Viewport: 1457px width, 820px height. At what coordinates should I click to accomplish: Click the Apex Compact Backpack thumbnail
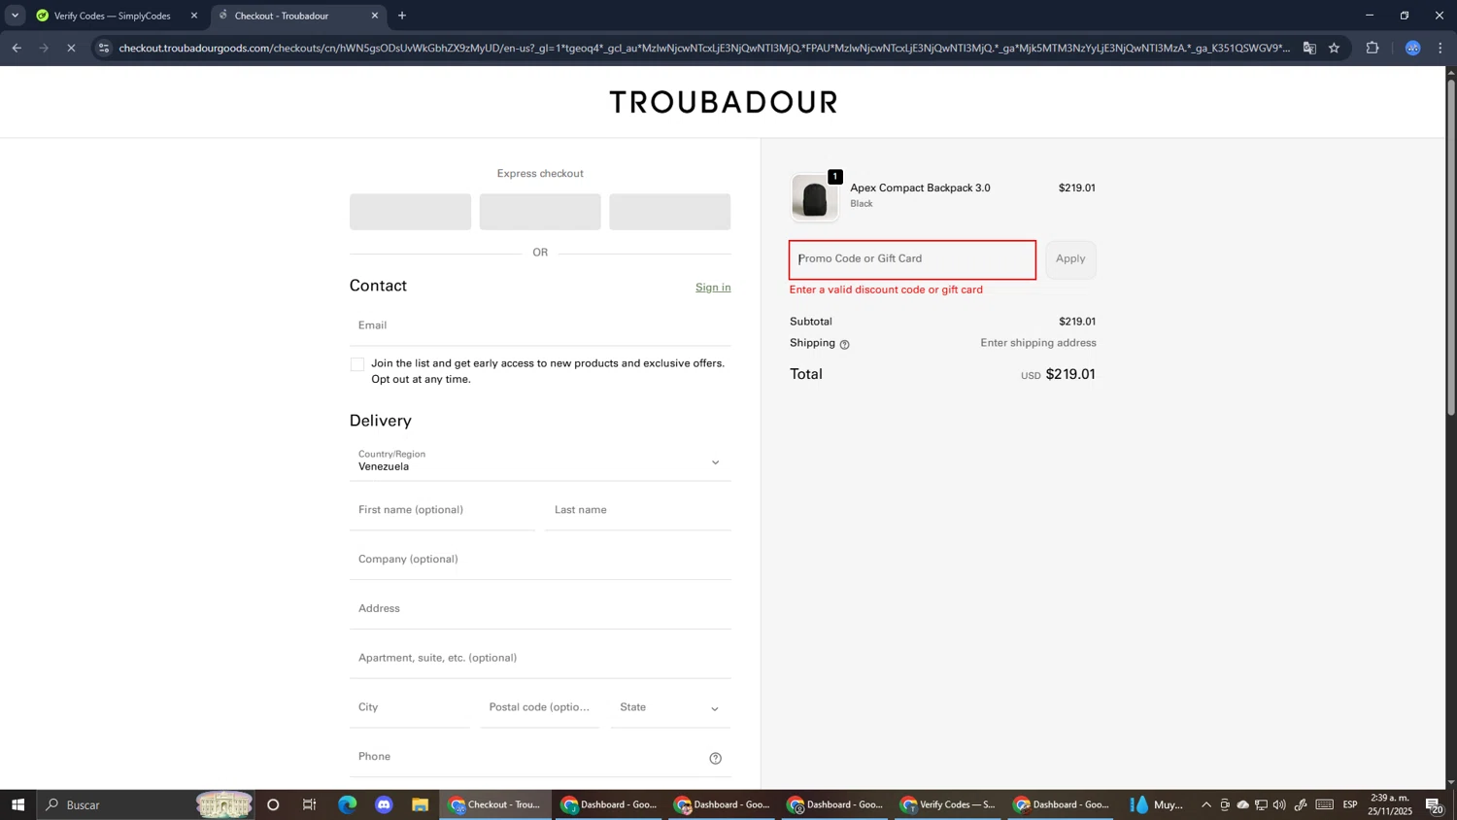coord(815,197)
